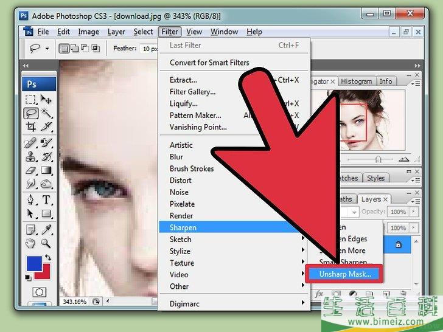Collapse the toolbox panel with double arrows
The width and height of the screenshot is (443, 332).
[26, 66]
